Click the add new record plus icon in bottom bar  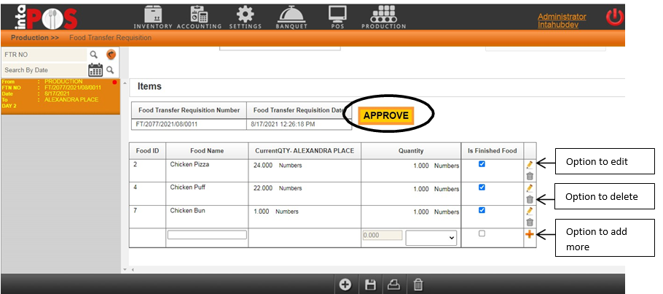[x=345, y=285]
